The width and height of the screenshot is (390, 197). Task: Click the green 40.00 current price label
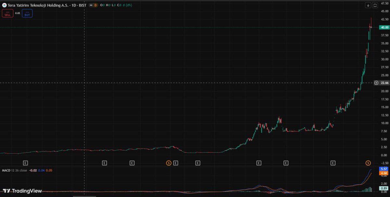[x=384, y=28]
